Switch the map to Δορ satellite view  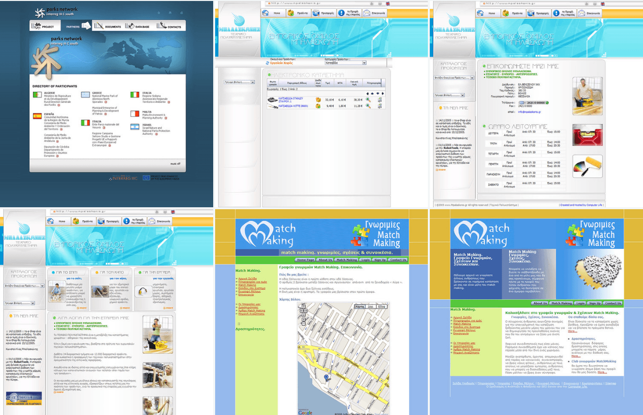tap(371, 306)
